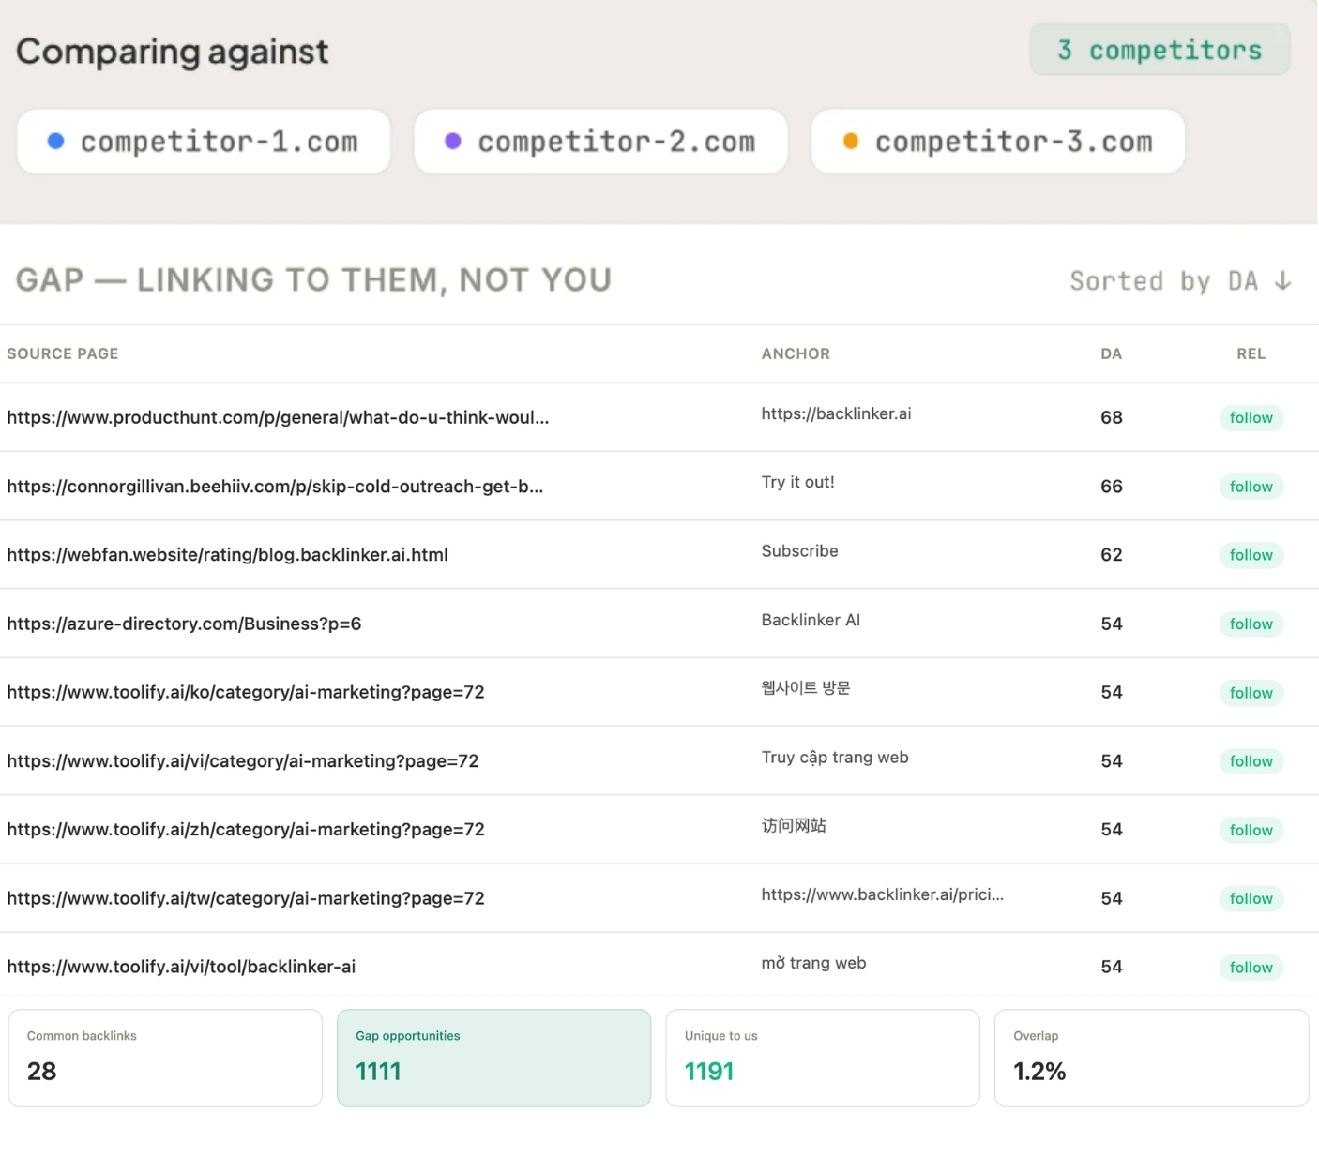Click the follow tag in azure-directory row
This screenshot has height=1172, width=1319.
pyautogui.click(x=1251, y=624)
